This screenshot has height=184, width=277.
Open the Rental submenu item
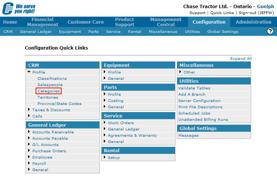pos(135,32)
